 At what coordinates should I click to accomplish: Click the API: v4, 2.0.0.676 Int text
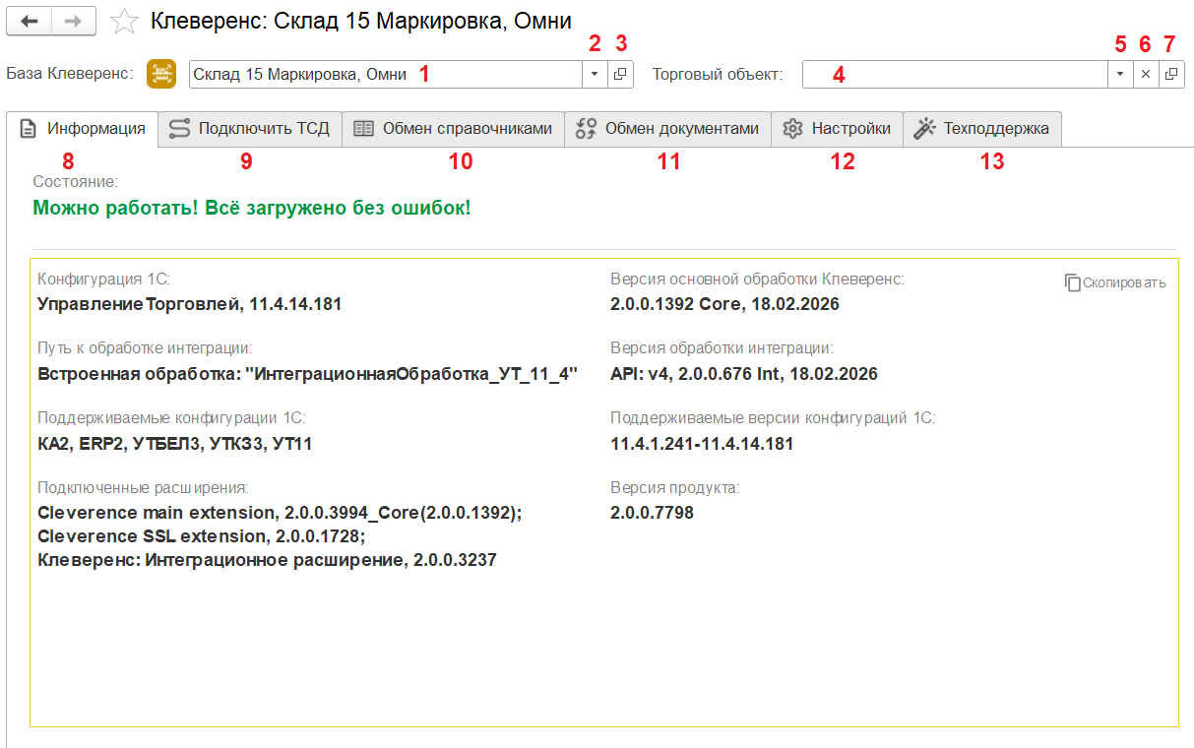point(744,374)
